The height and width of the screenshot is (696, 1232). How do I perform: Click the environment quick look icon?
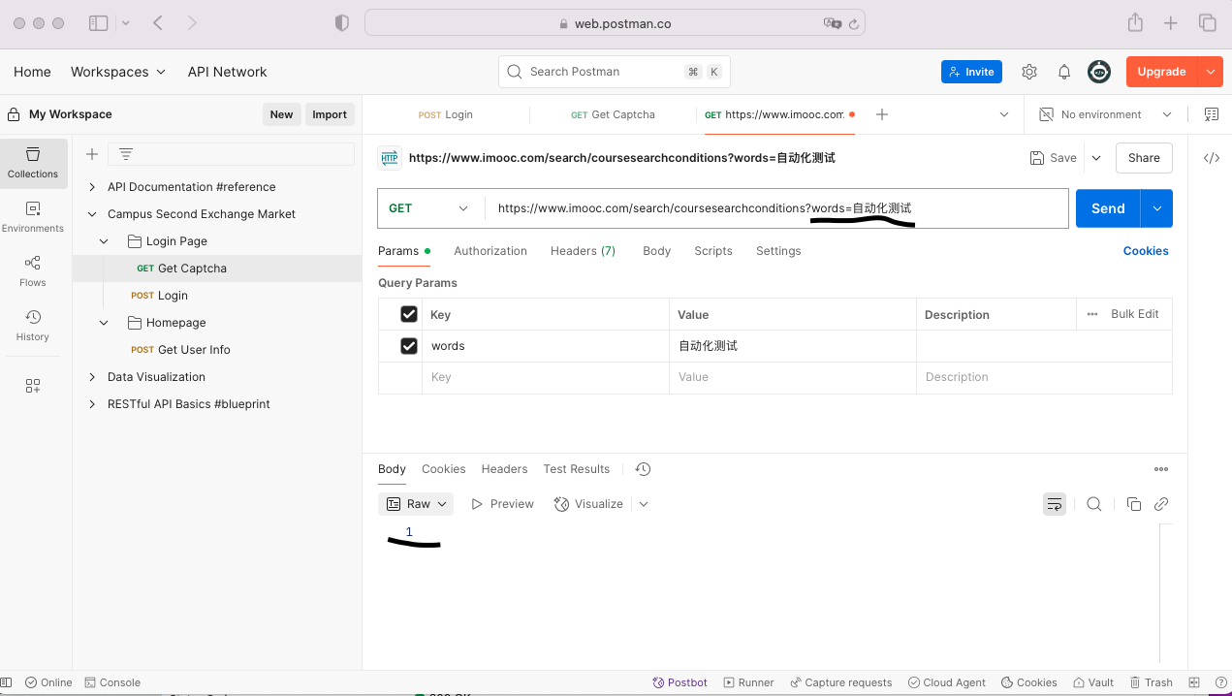(x=1212, y=114)
